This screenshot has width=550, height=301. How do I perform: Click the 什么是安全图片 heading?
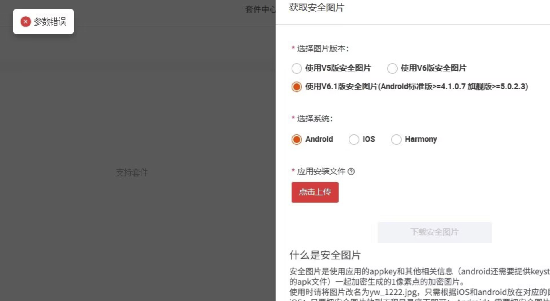[x=325, y=255]
